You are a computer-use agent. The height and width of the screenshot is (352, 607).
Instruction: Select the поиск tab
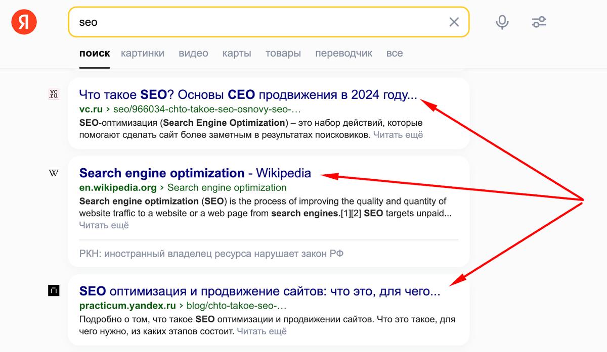tap(95, 53)
